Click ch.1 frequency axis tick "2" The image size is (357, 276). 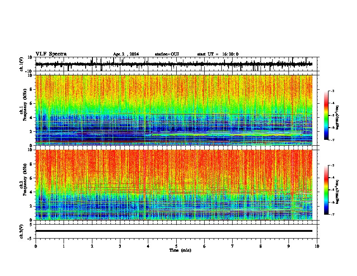32,131
